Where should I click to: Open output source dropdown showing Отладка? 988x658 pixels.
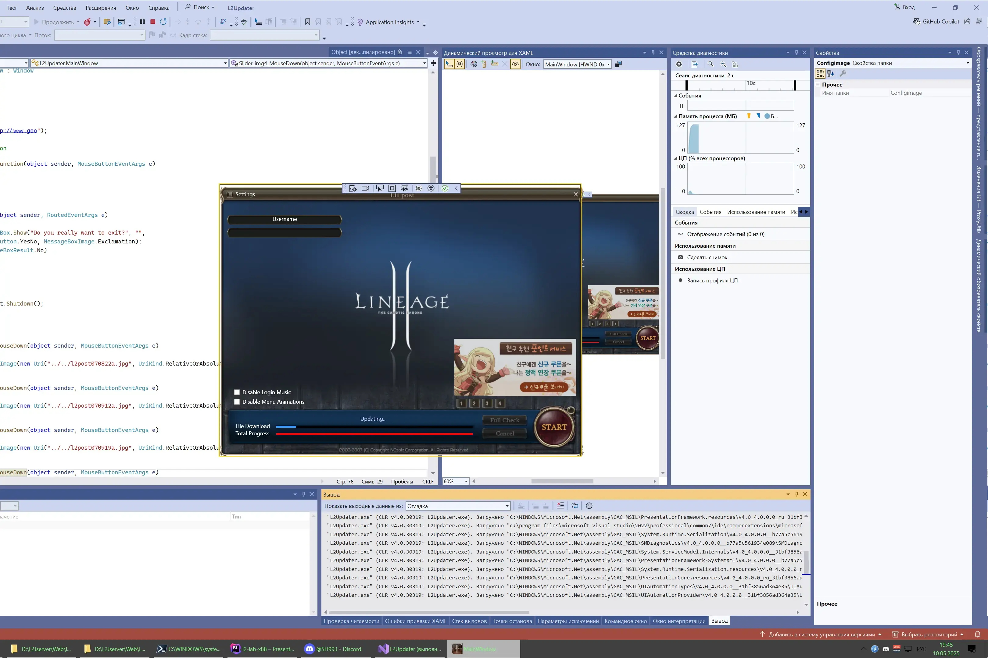[458, 506]
